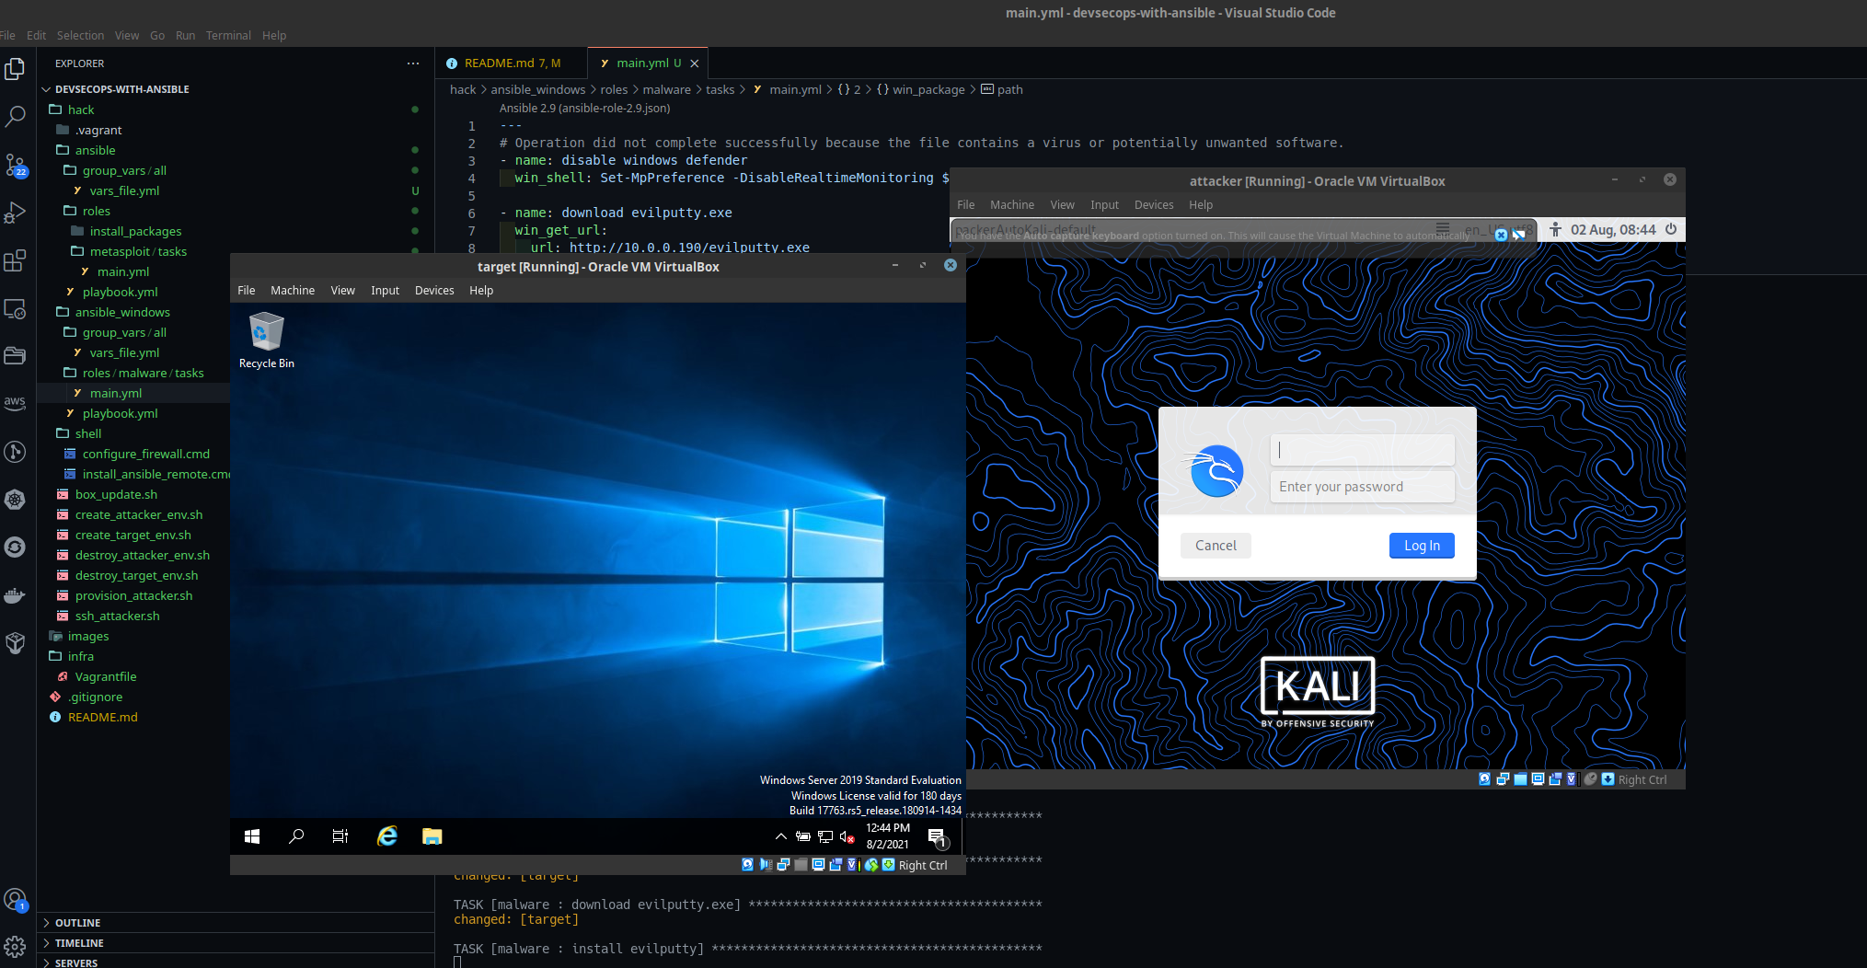The height and width of the screenshot is (968, 1867).
Task: Click the Enter your password field
Action: [1362, 487]
